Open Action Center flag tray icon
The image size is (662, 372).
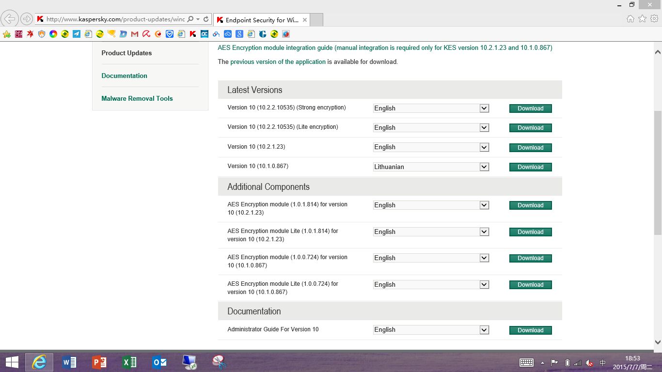[x=555, y=362]
